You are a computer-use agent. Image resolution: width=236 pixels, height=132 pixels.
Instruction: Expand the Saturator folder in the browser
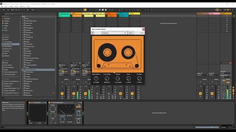(22, 95)
